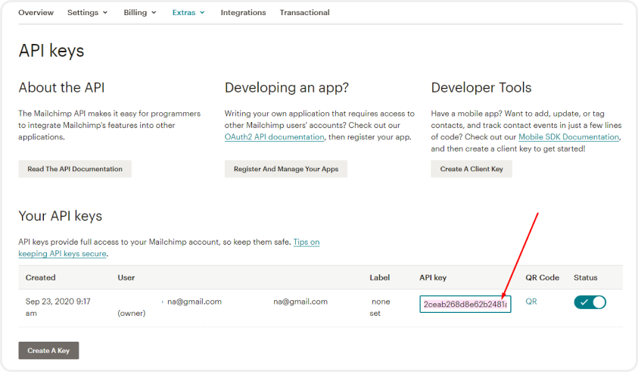The image size is (638, 372).
Task: Click the Create A Key button
Action: point(48,350)
